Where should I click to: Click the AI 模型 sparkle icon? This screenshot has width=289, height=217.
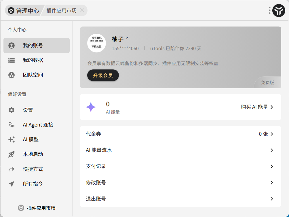point(12,139)
